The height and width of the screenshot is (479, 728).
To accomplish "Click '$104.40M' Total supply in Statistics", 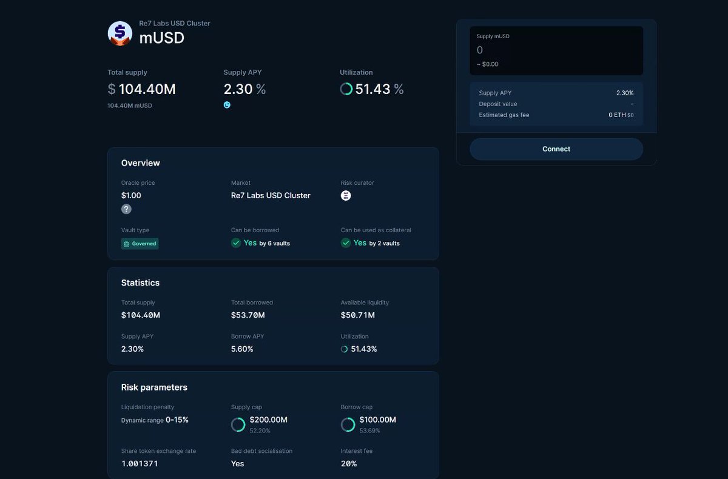I will [x=141, y=315].
